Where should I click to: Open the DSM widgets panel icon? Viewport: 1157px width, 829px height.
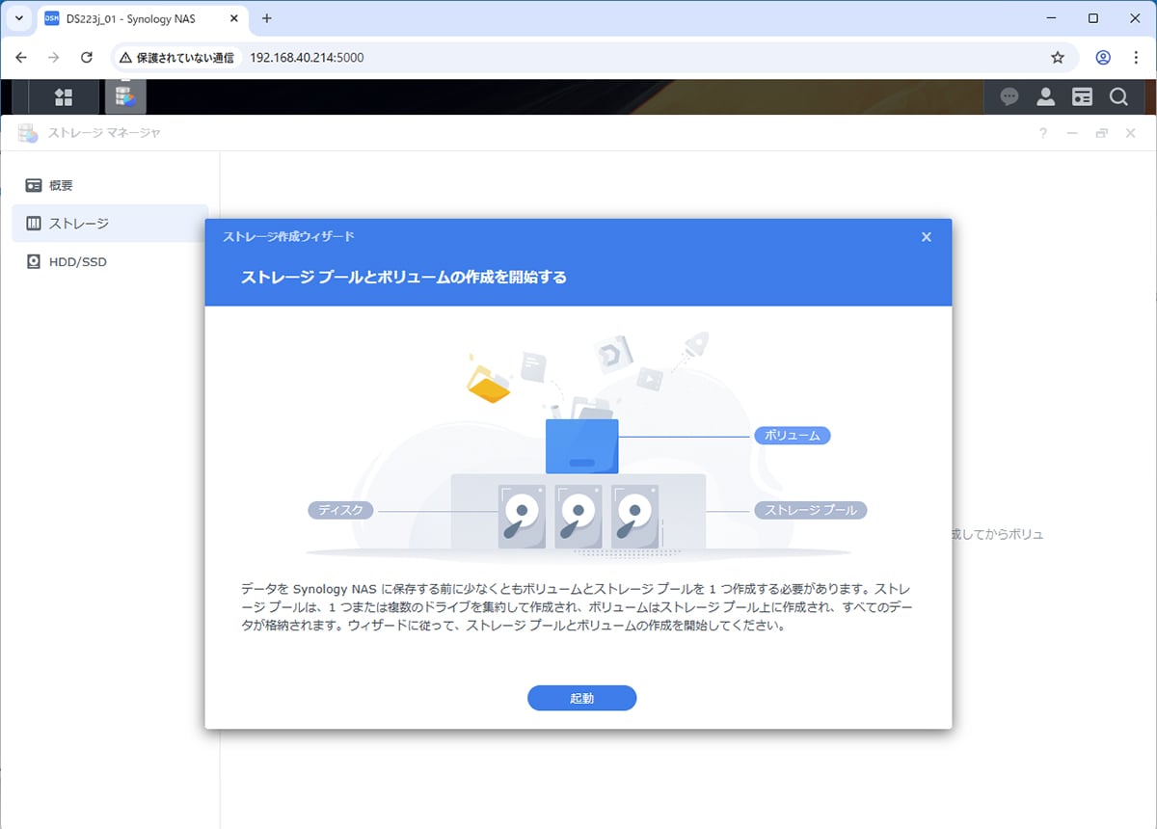point(1082,96)
